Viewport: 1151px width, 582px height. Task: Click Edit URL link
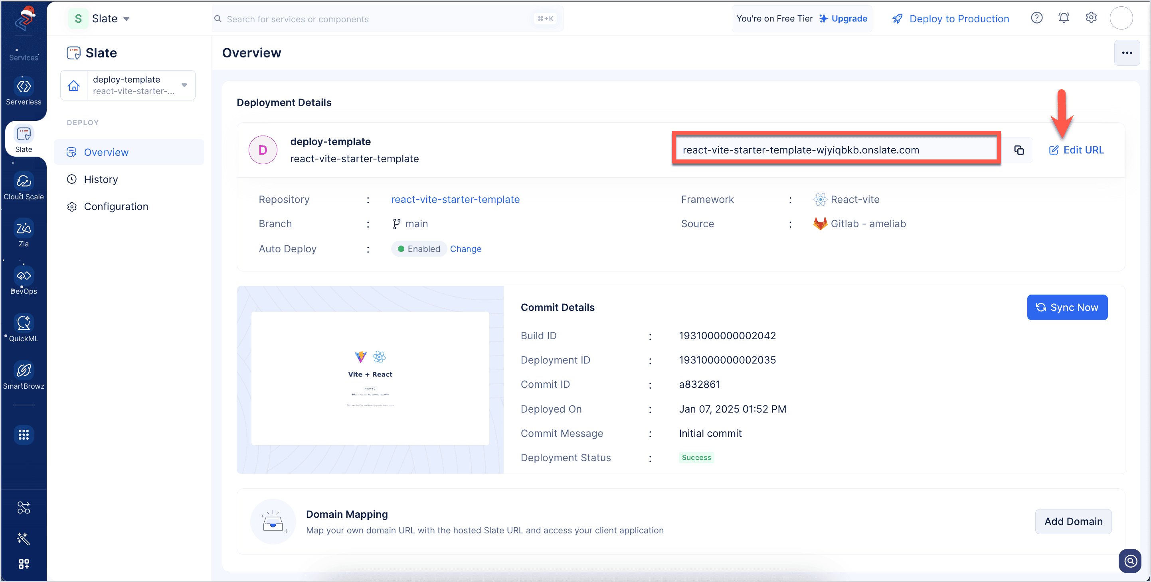click(1076, 150)
